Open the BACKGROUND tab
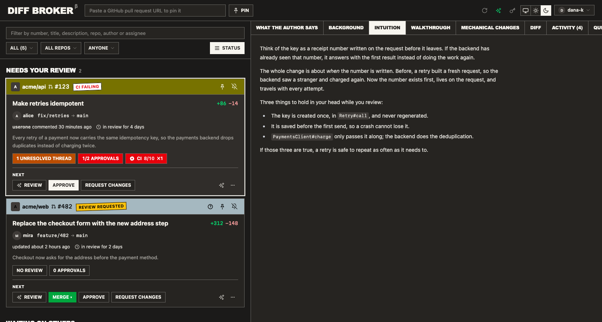Screen dimensions: 602x322 (x=346, y=28)
